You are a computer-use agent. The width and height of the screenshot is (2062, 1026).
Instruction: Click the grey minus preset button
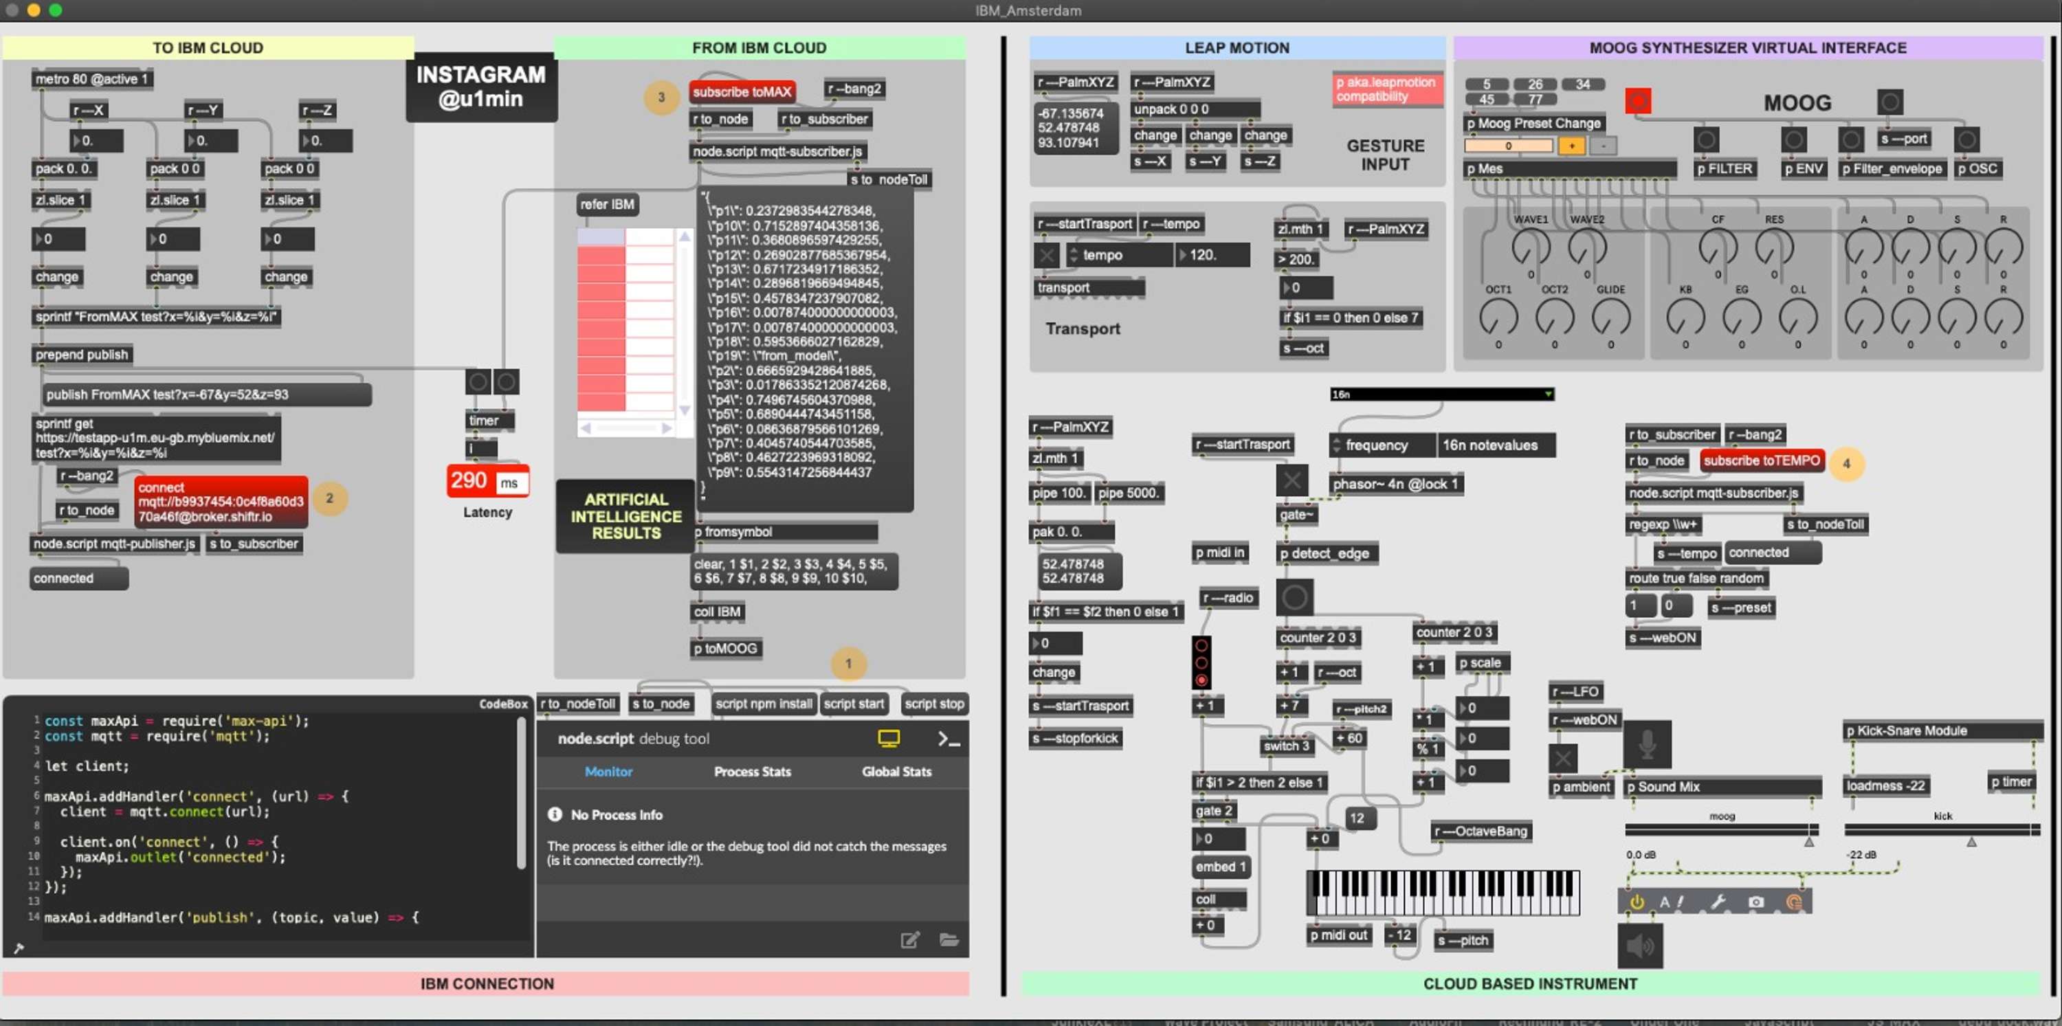tap(1604, 146)
